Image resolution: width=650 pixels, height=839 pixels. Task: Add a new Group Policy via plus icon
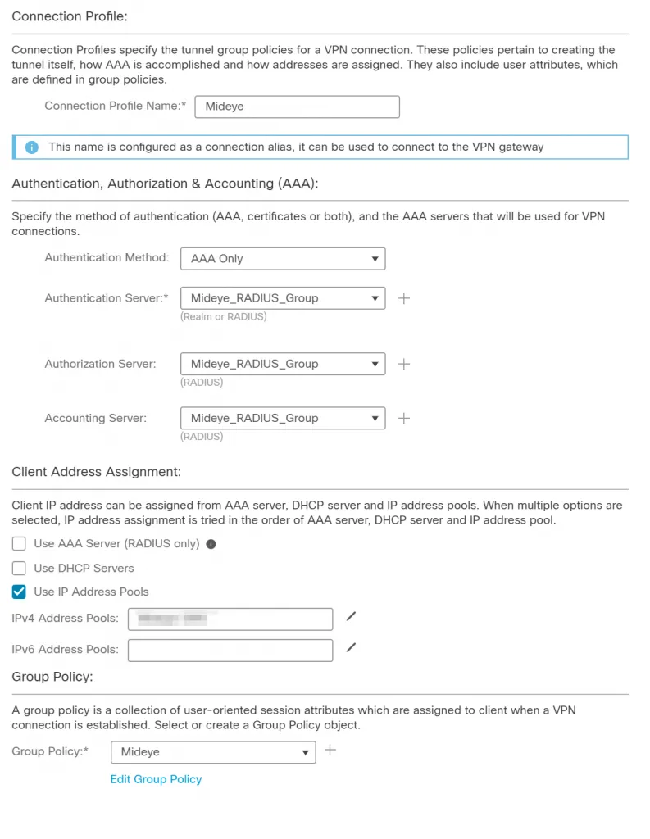tap(330, 751)
